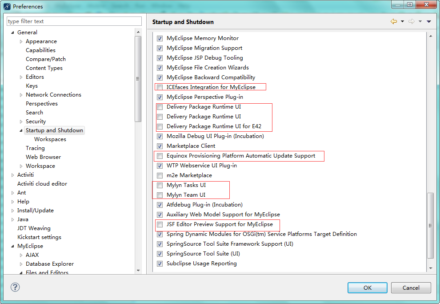Click MyEclipse Backward Compatibility label
Screen dimensions: 440x304
(x=211, y=77)
